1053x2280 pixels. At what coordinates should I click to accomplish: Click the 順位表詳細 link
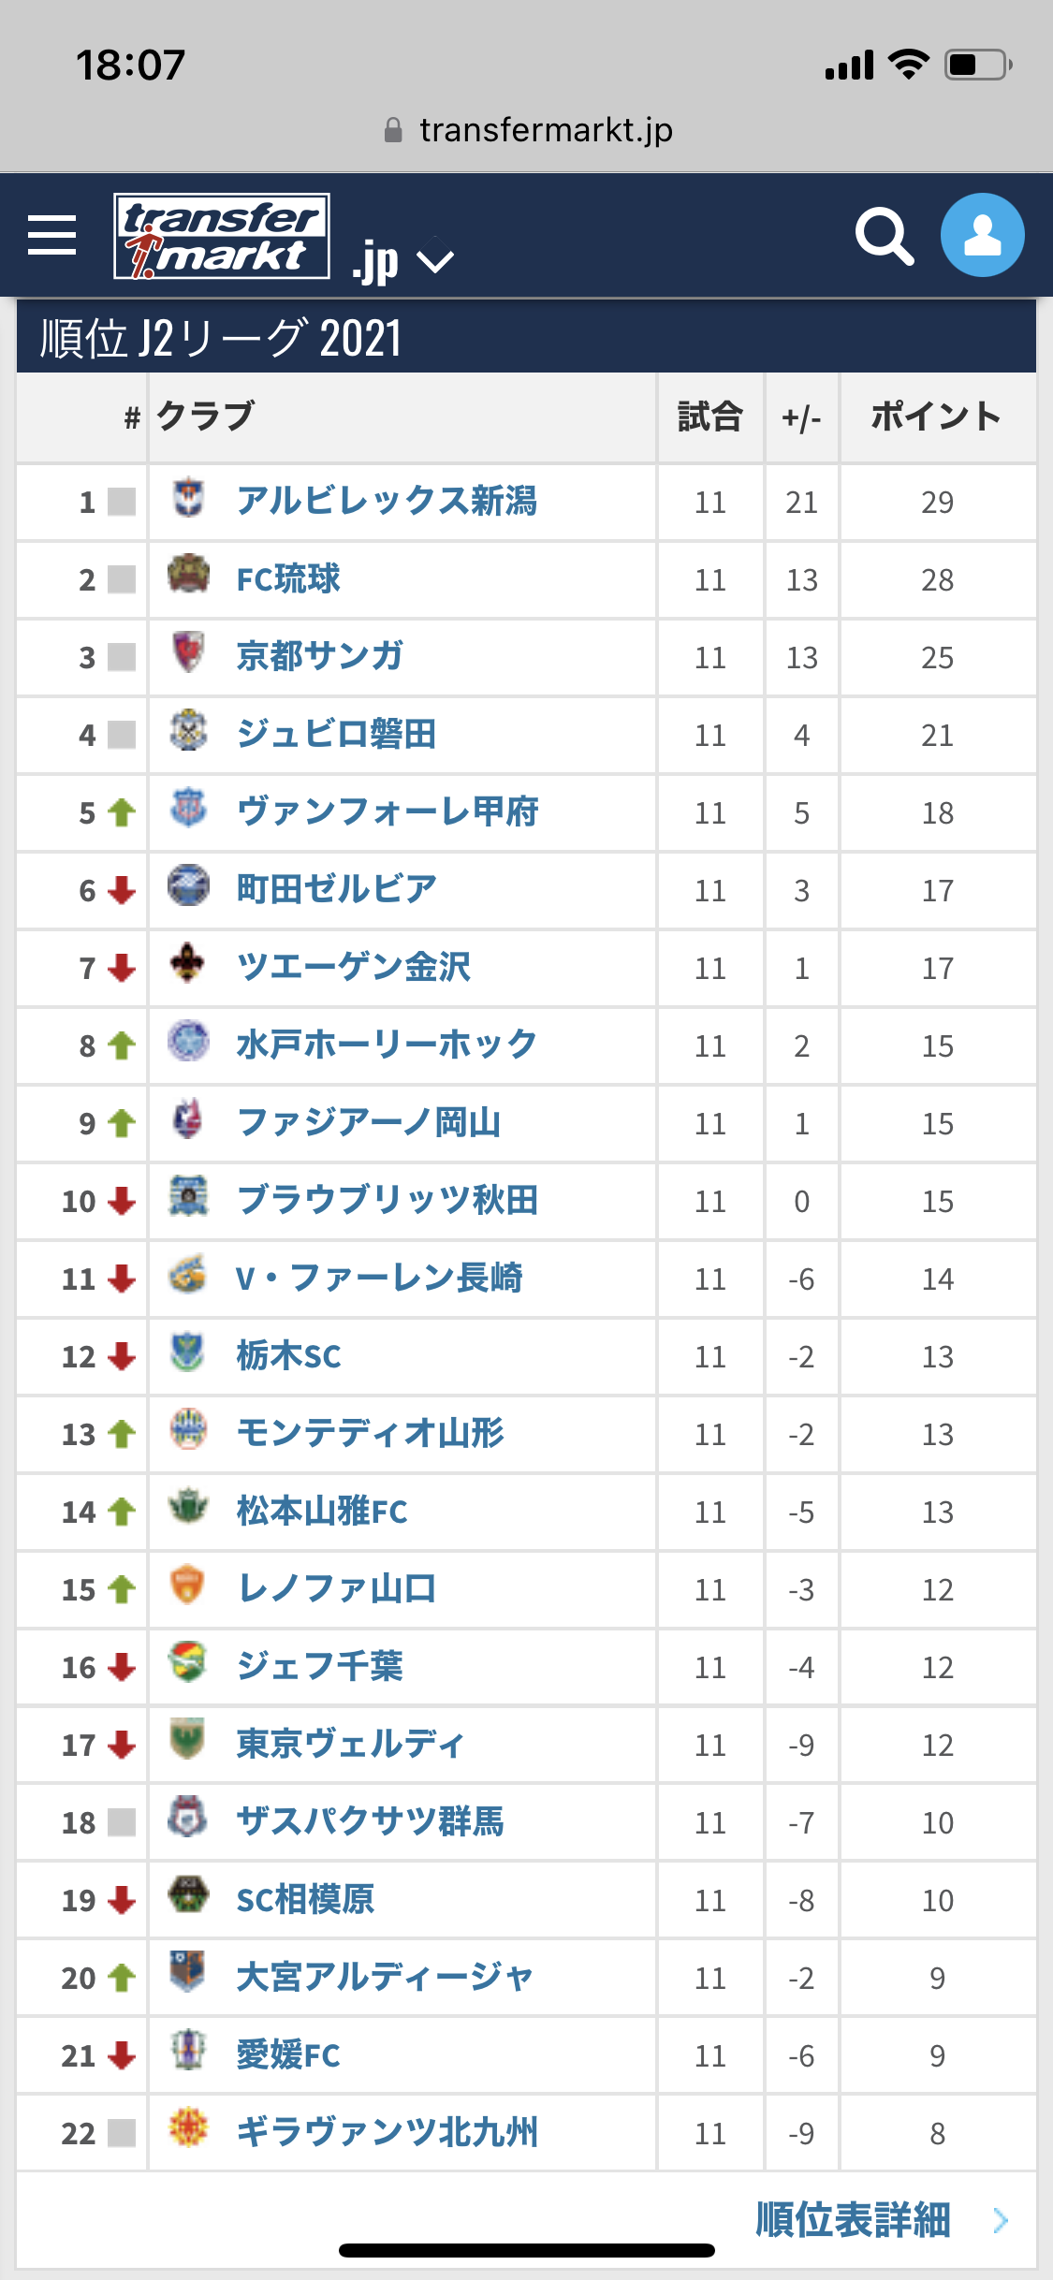coord(853,2220)
